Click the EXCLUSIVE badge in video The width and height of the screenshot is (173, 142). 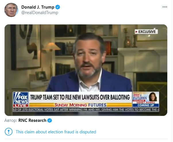coord(146,32)
